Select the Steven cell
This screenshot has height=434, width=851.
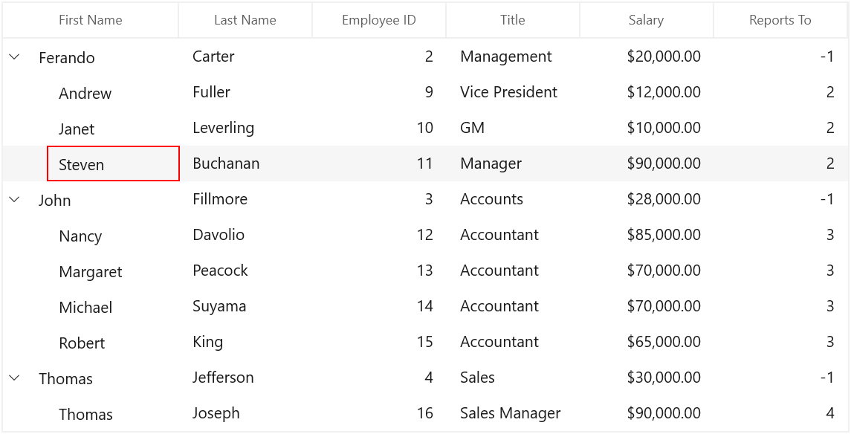click(114, 163)
